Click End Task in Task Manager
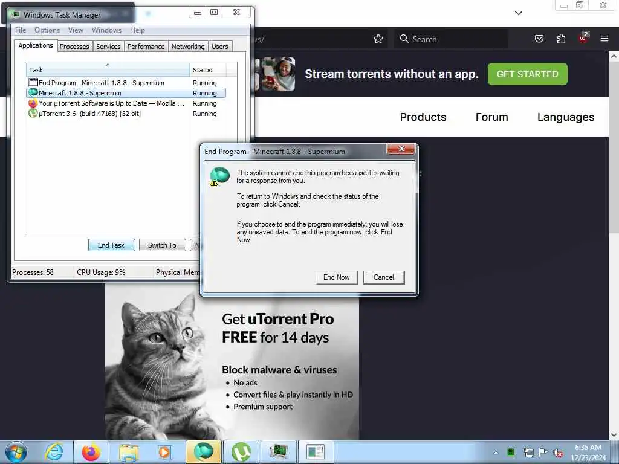Viewport: 619px width, 464px height. [x=111, y=245]
